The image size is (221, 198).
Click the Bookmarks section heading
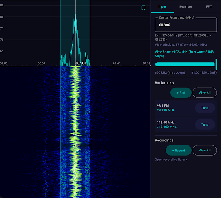click(x=164, y=83)
